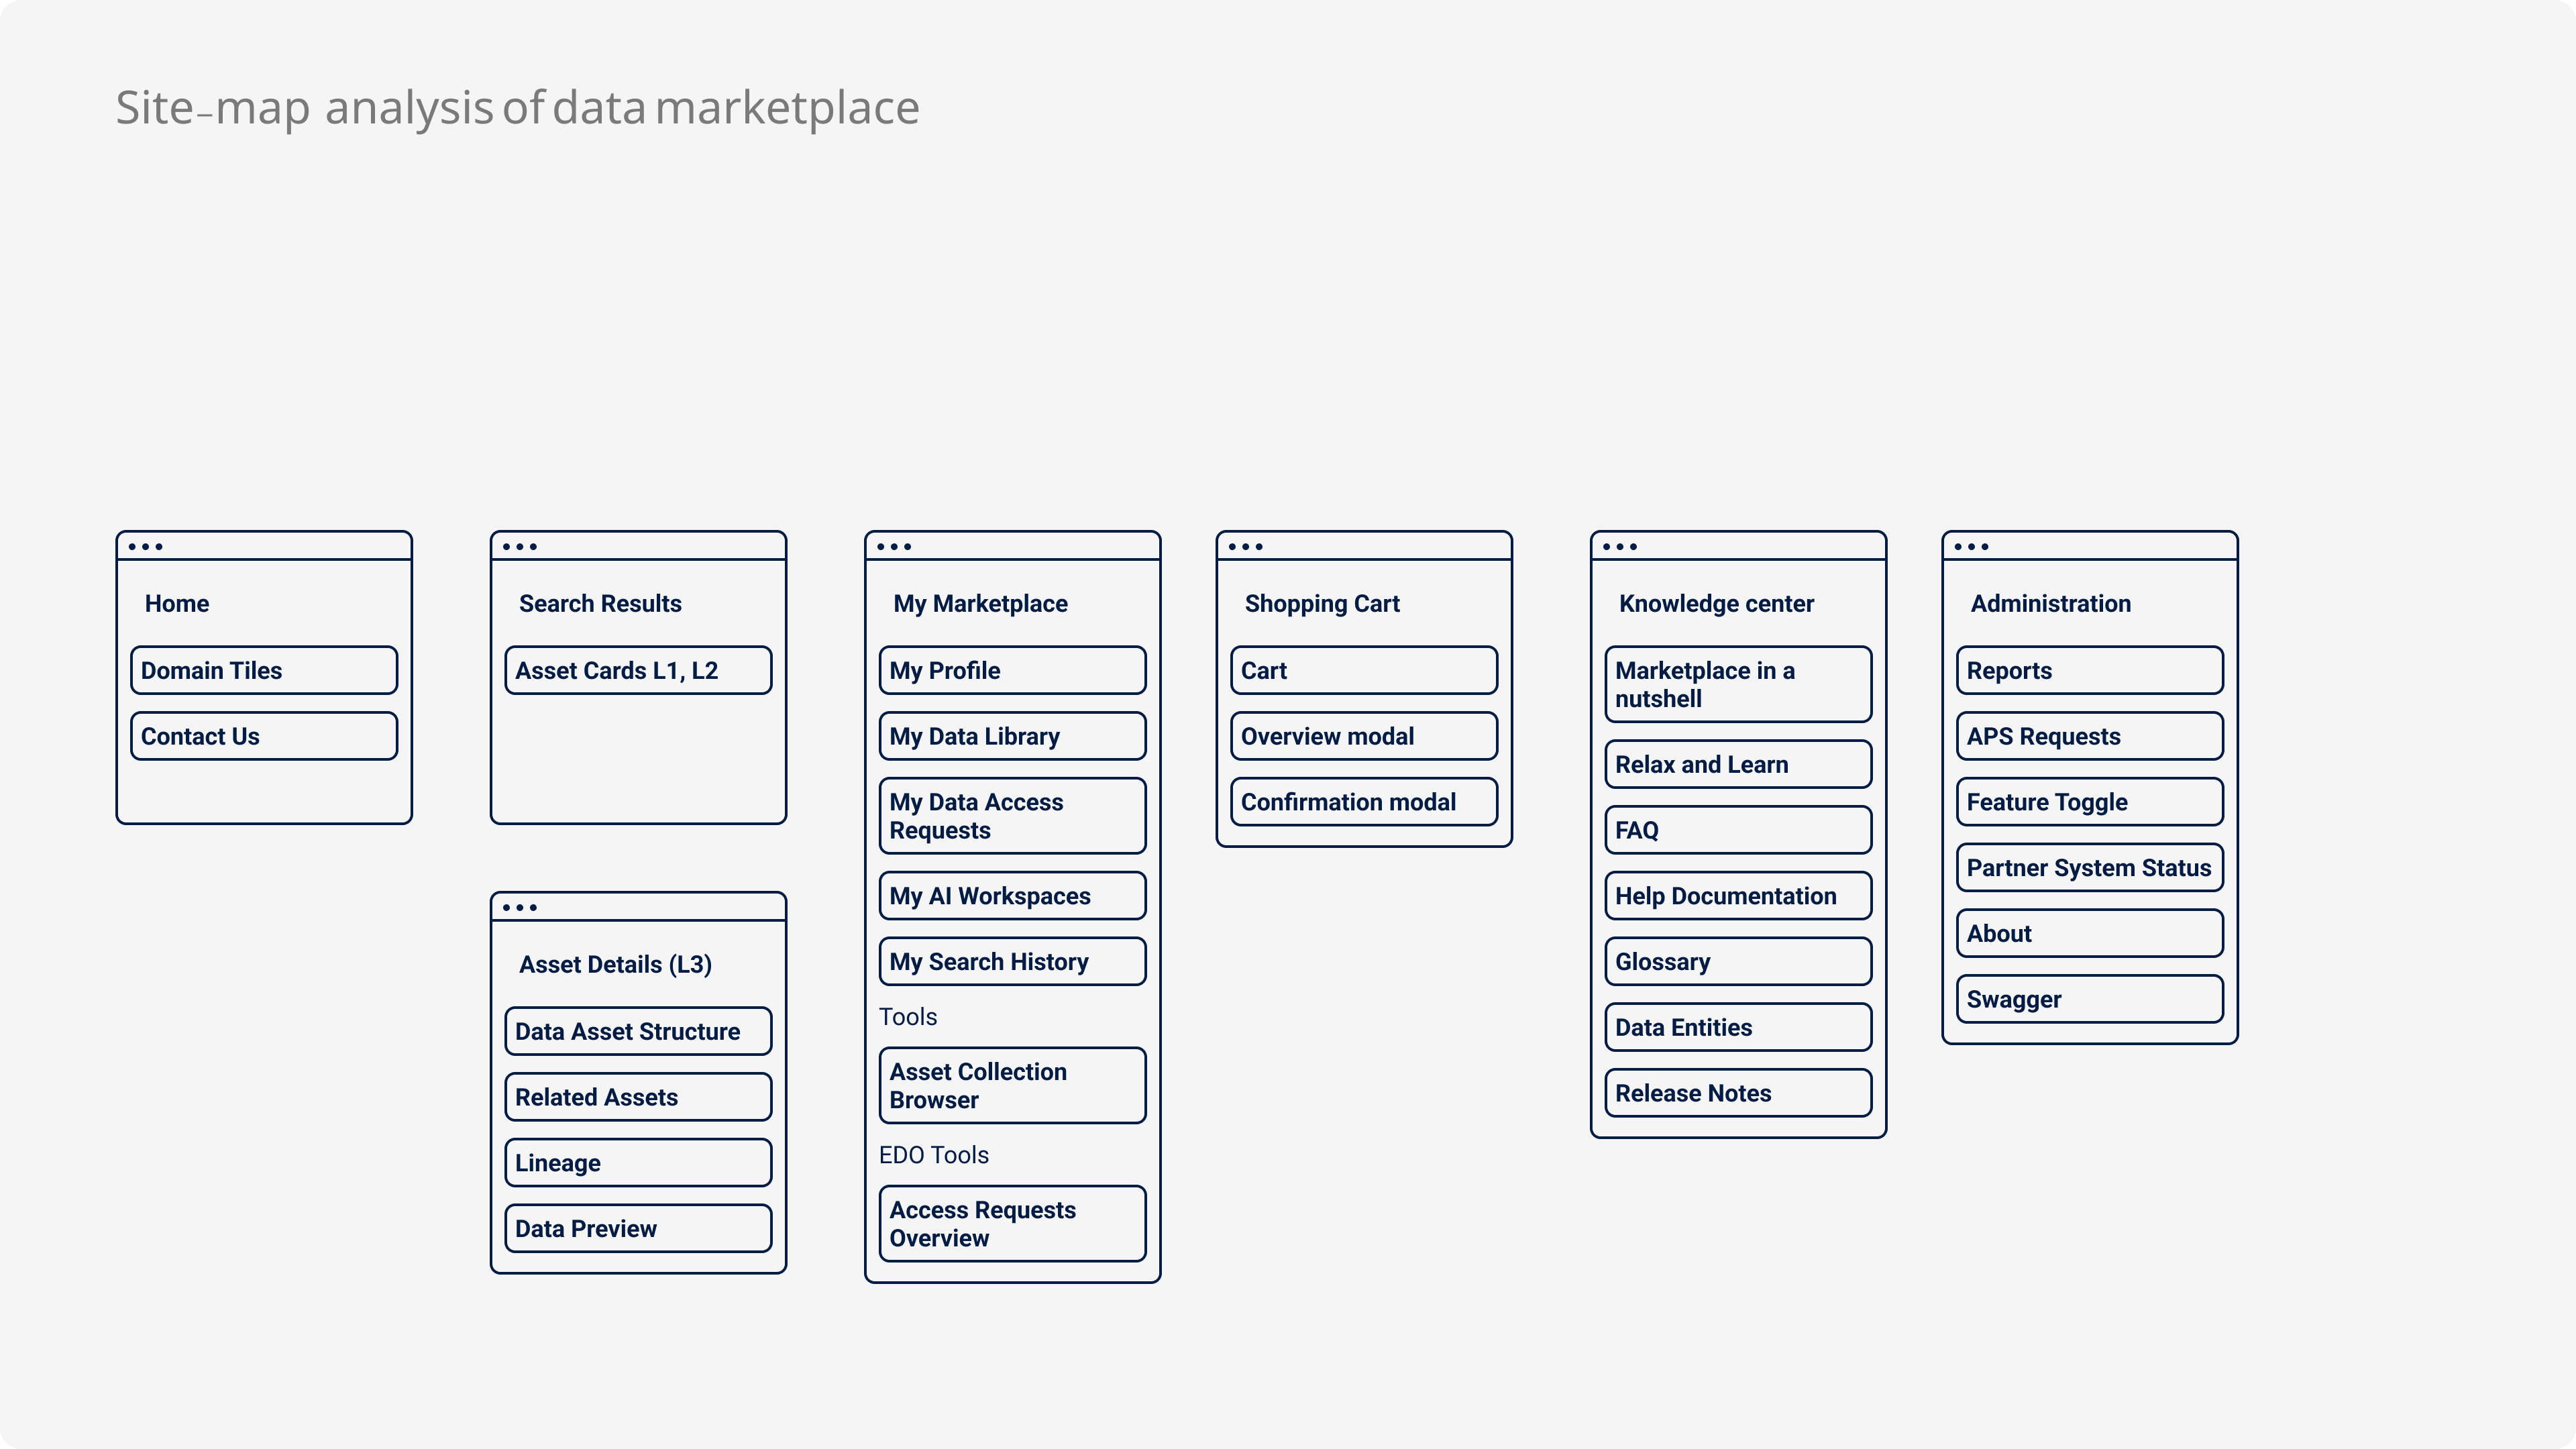Click three dots on Asset Details window

click(520, 908)
